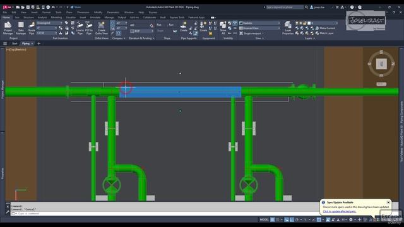
Task: Toggle object snap in status bar
Action: tap(319, 219)
